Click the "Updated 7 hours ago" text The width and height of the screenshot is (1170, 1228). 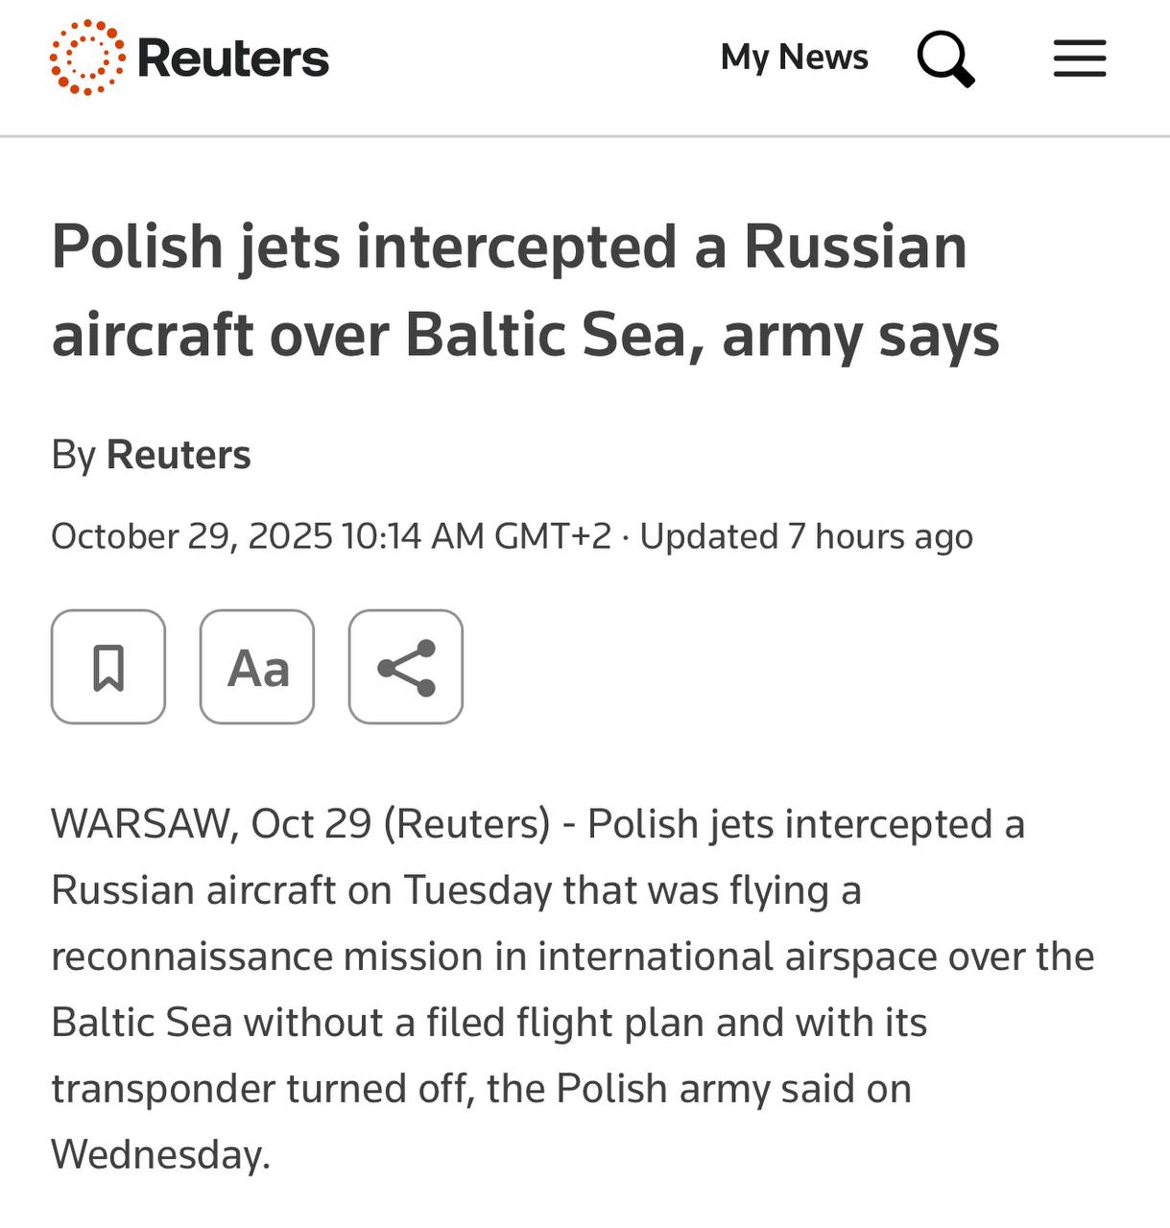click(x=806, y=536)
